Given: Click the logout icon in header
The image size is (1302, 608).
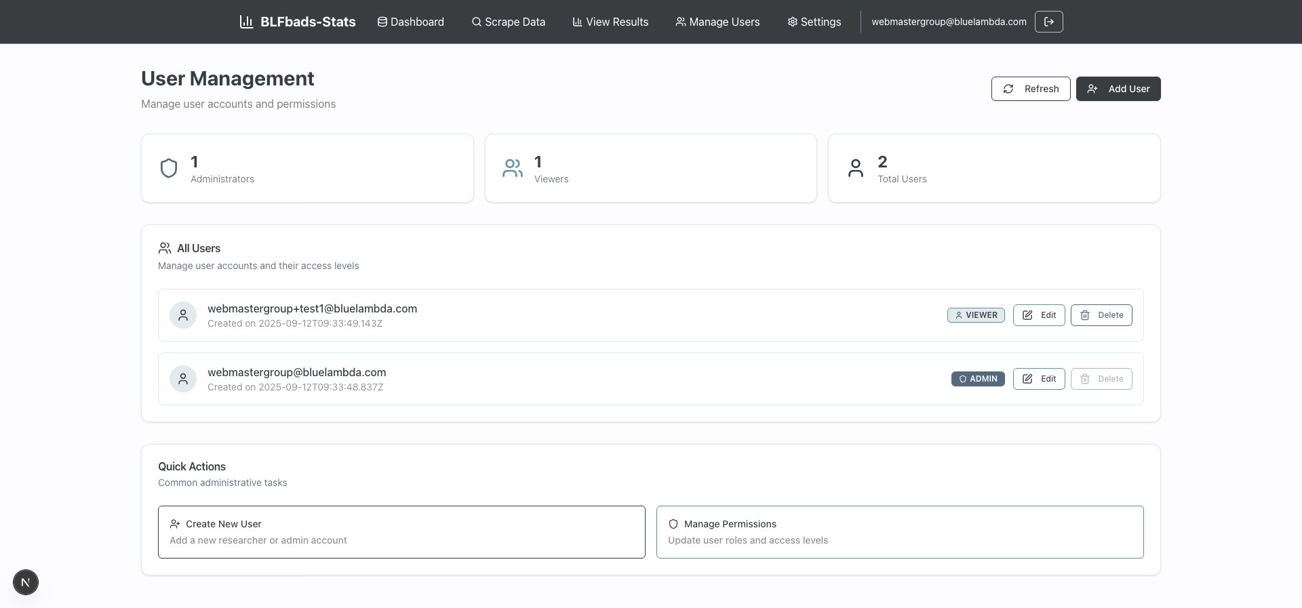Looking at the screenshot, I should click(1048, 22).
